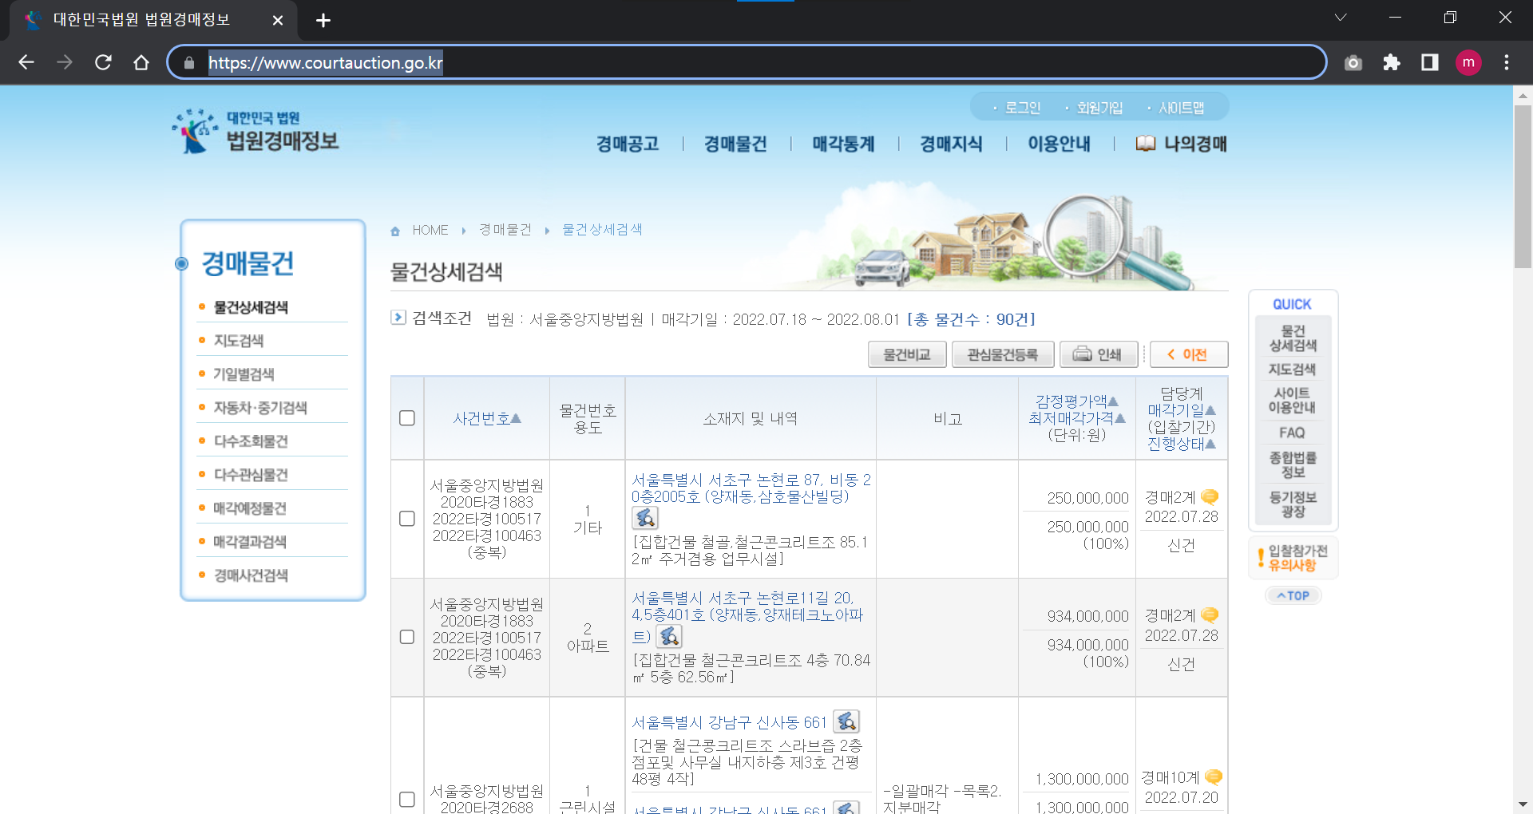Open the 경매물건 top menu
Image resolution: width=1533 pixels, height=814 pixels.
click(735, 144)
